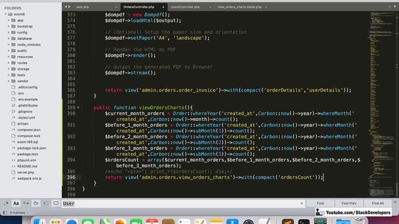Screen dimensions: 399x224
Task: Click the Find All button
Action: pyautogui.click(x=378, y=203)
